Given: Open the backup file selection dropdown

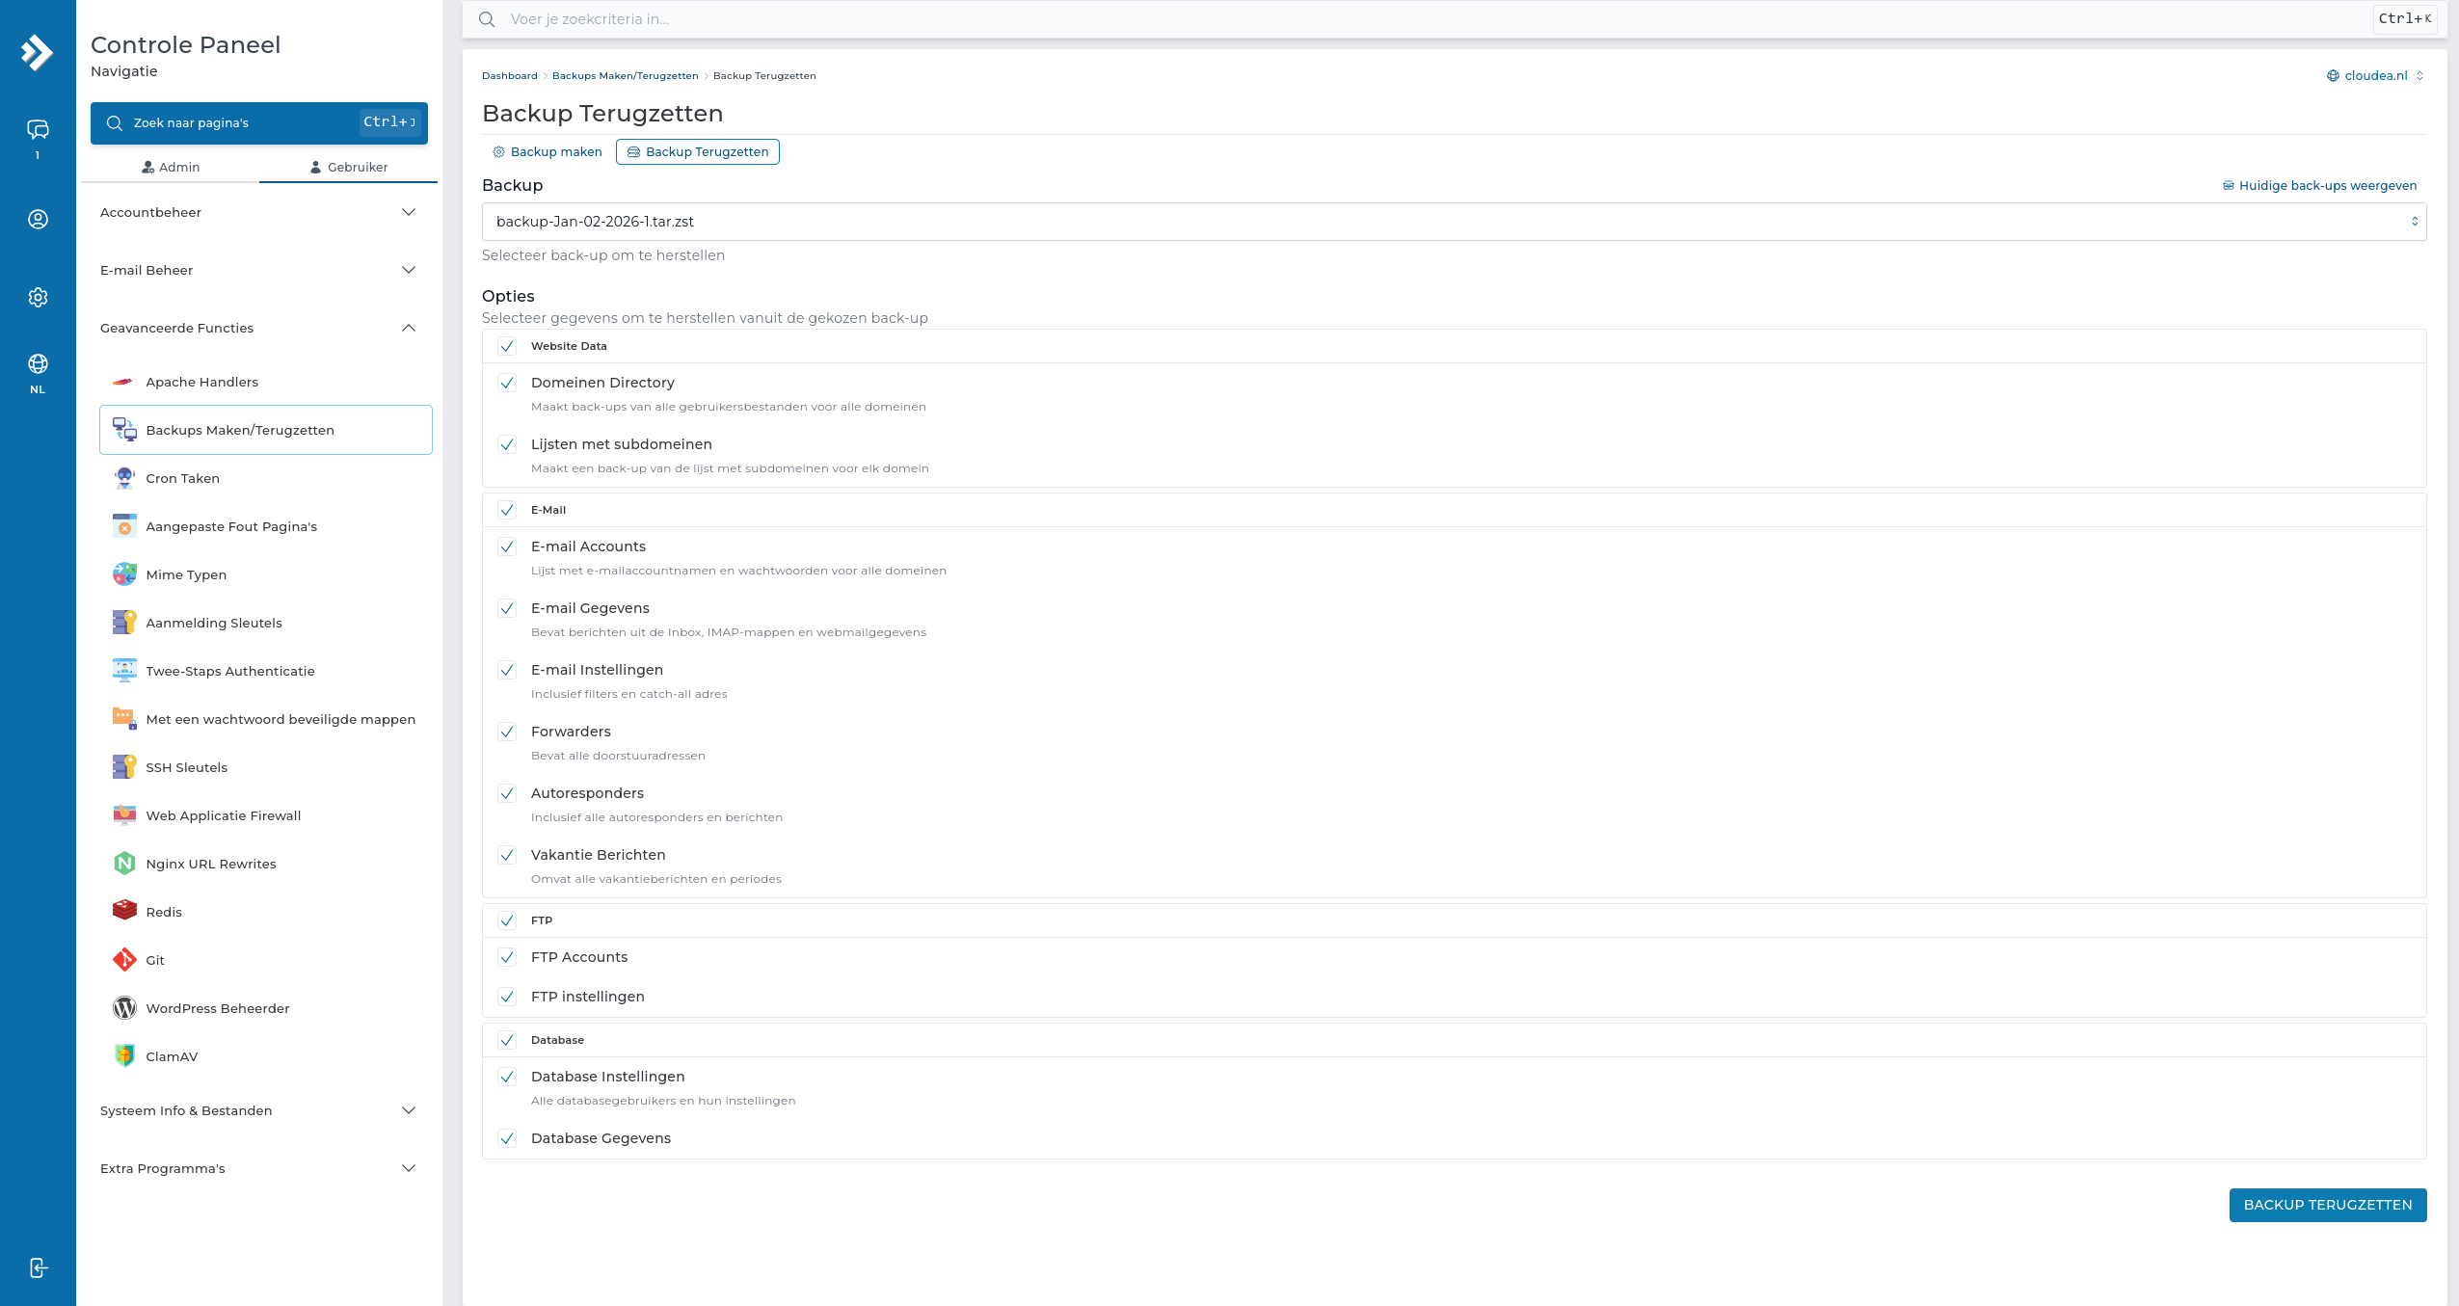Looking at the screenshot, I should 1454,222.
